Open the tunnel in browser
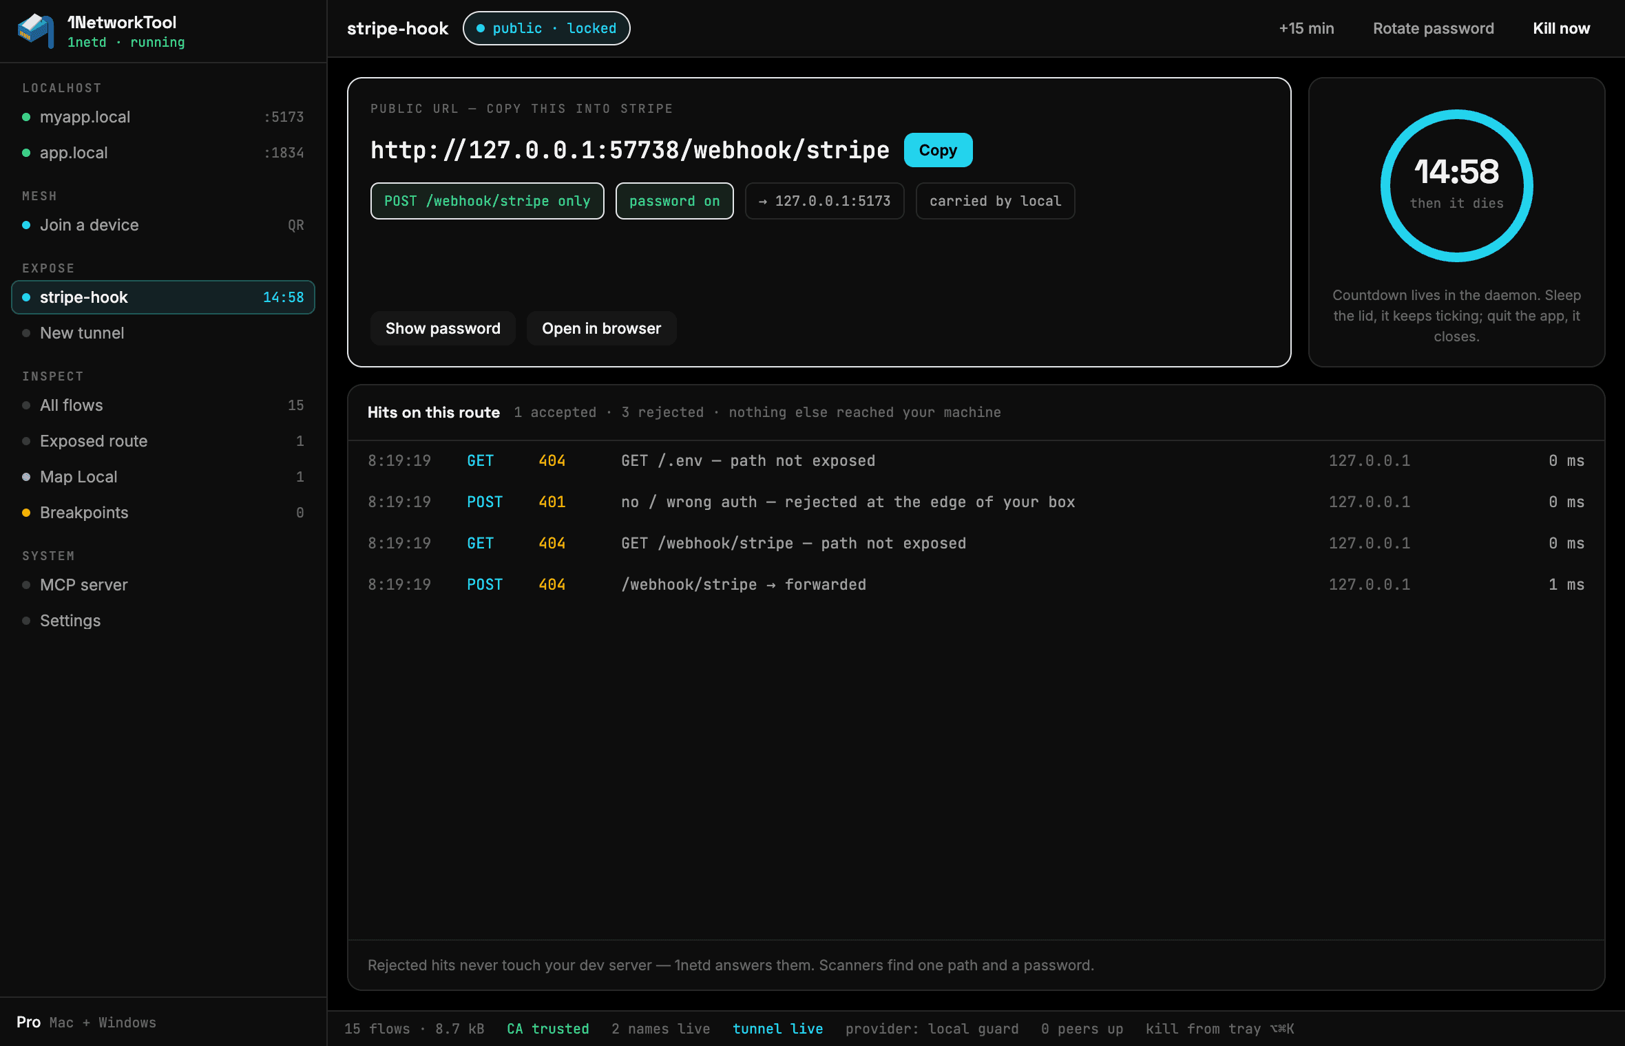Screen dimensions: 1625x1046 (601, 328)
